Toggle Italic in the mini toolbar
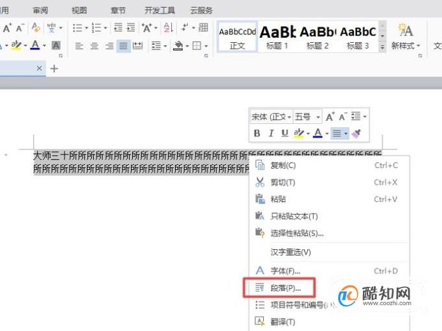 pyautogui.click(x=271, y=133)
